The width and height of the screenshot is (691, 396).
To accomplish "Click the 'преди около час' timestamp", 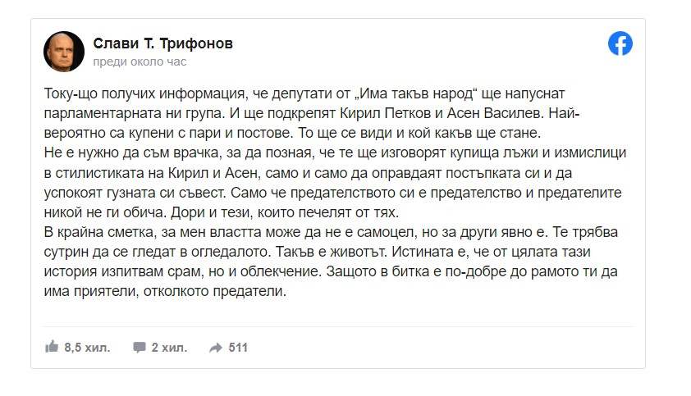I will click(x=140, y=61).
